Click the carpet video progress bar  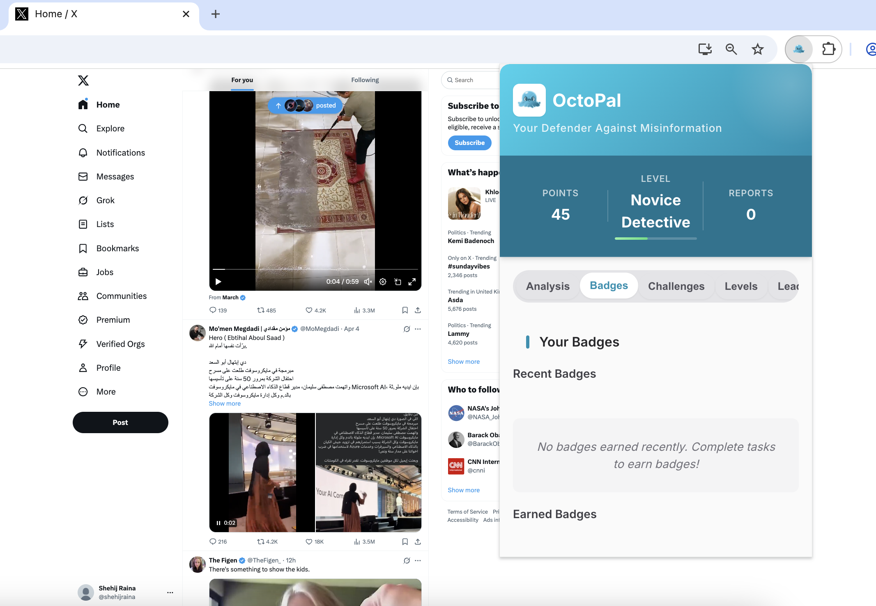coord(315,269)
